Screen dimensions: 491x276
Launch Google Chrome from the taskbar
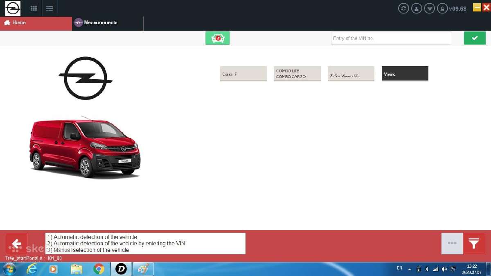point(99,269)
